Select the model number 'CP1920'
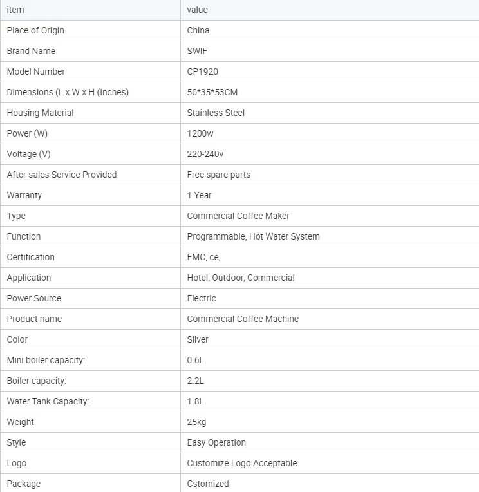Image resolution: width=479 pixels, height=492 pixels. 202,71
